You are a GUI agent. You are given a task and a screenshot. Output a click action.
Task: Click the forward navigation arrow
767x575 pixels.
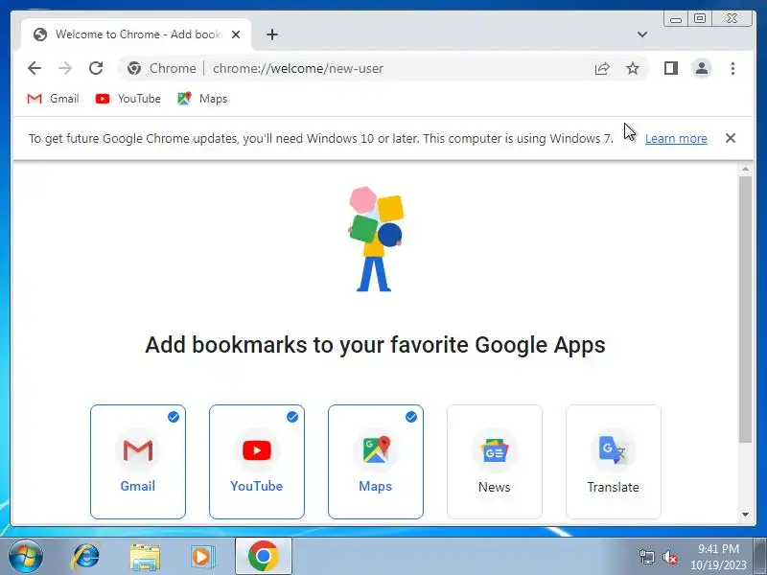64,68
